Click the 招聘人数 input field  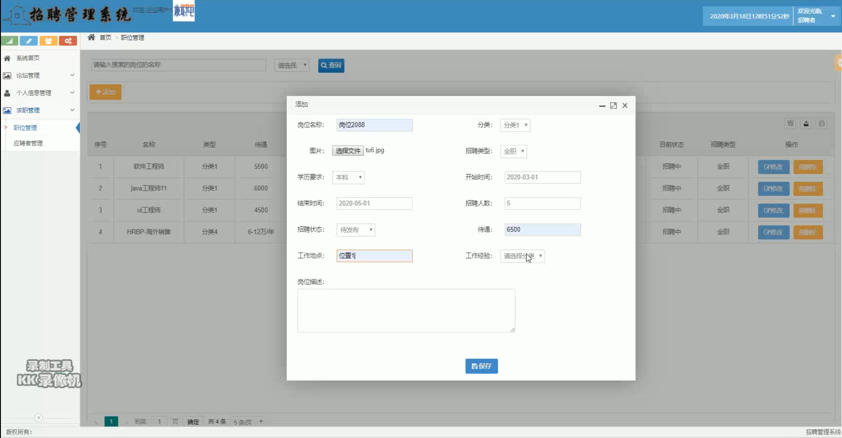(543, 204)
